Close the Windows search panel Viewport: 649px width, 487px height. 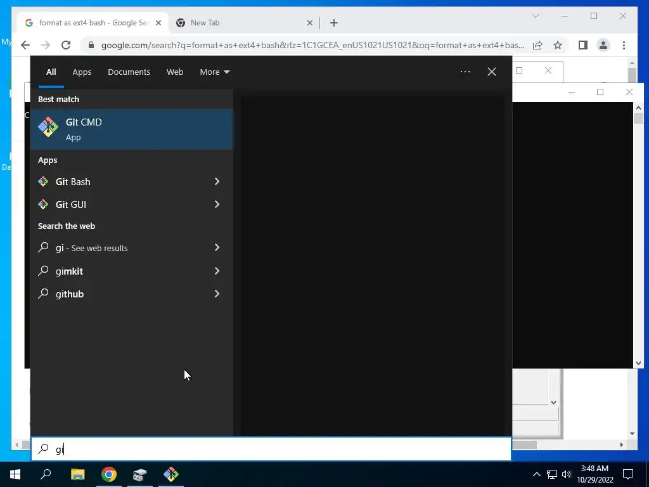(x=492, y=72)
